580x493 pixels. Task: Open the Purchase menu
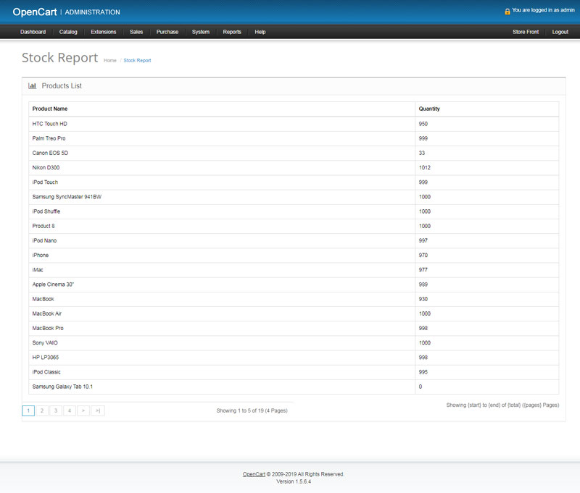coord(167,32)
